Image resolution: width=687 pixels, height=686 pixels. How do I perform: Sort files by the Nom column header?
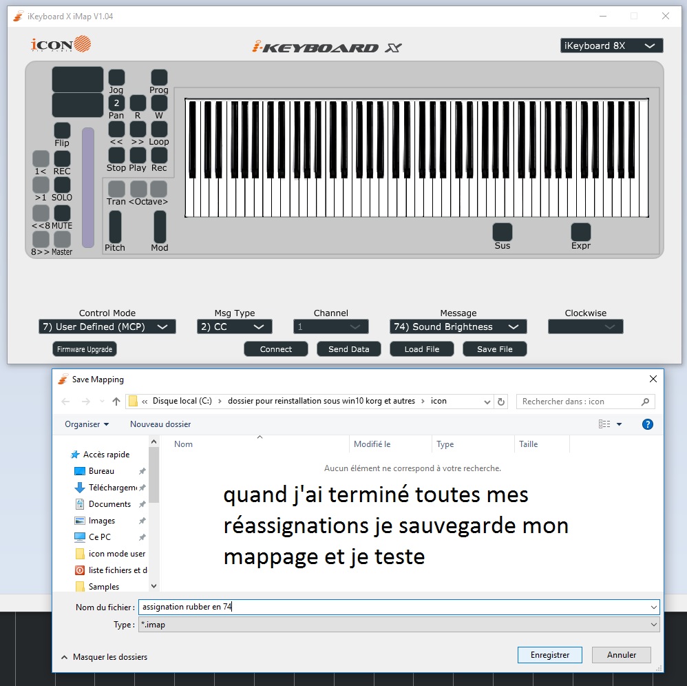click(x=183, y=444)
